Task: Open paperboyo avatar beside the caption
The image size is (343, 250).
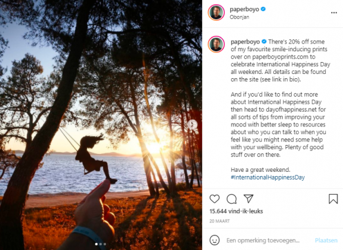Action: coord(216,44)
